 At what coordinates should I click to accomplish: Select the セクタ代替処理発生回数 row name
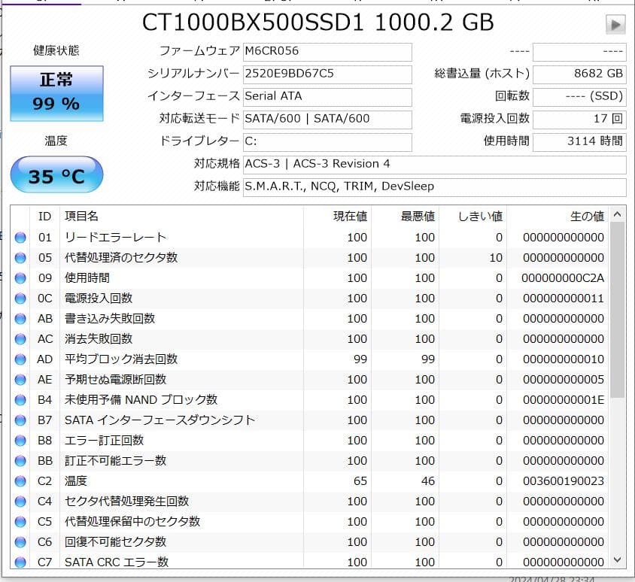pyautogui.click(x=126, y=501)
